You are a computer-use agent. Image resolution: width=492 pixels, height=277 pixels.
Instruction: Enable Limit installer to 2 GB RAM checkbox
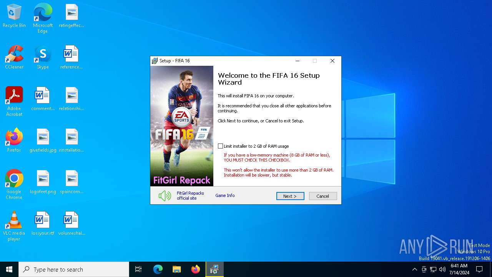click(x=220, y=146)
